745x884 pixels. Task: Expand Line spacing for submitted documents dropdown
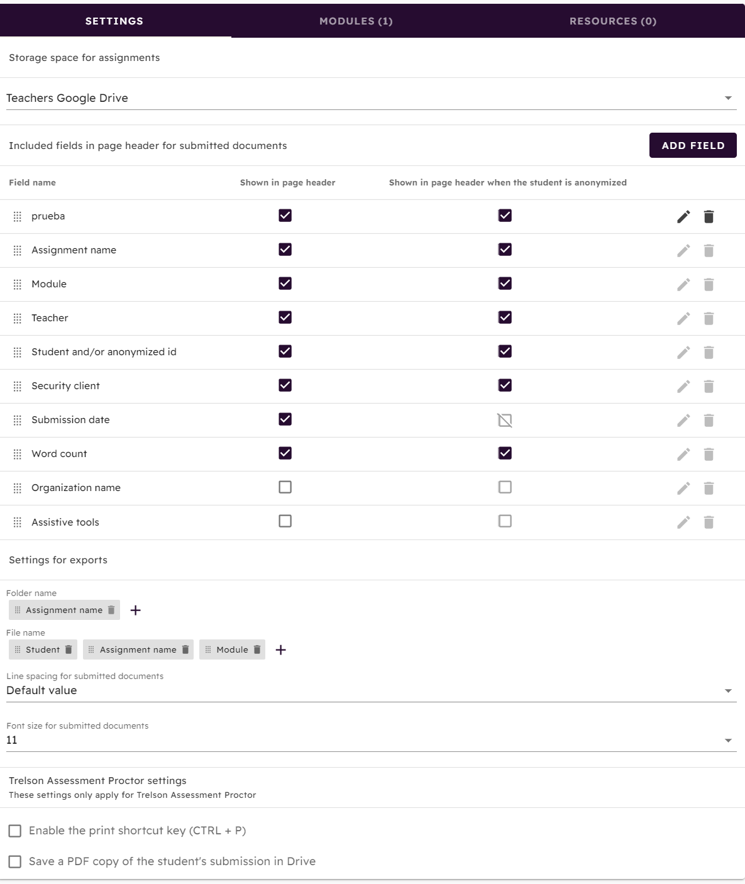click(371, 690)
